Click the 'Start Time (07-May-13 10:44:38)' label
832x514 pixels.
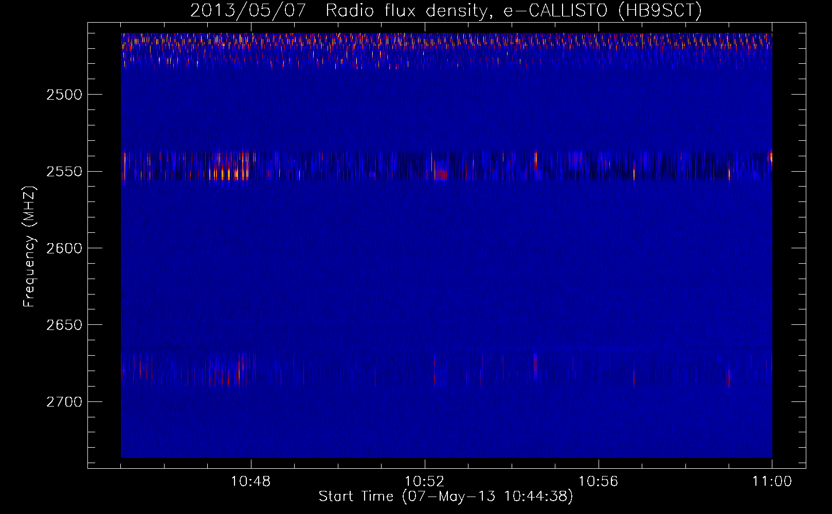[446, 497]
